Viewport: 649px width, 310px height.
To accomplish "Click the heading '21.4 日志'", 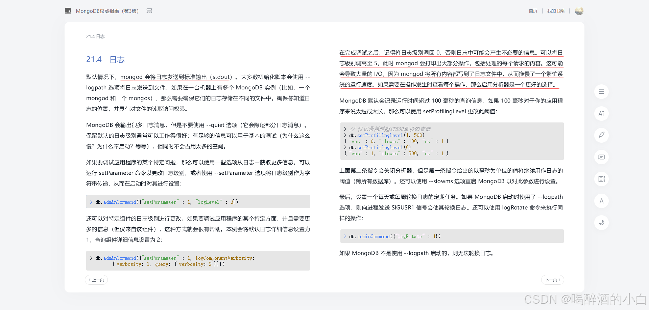I will pos(105,59).
